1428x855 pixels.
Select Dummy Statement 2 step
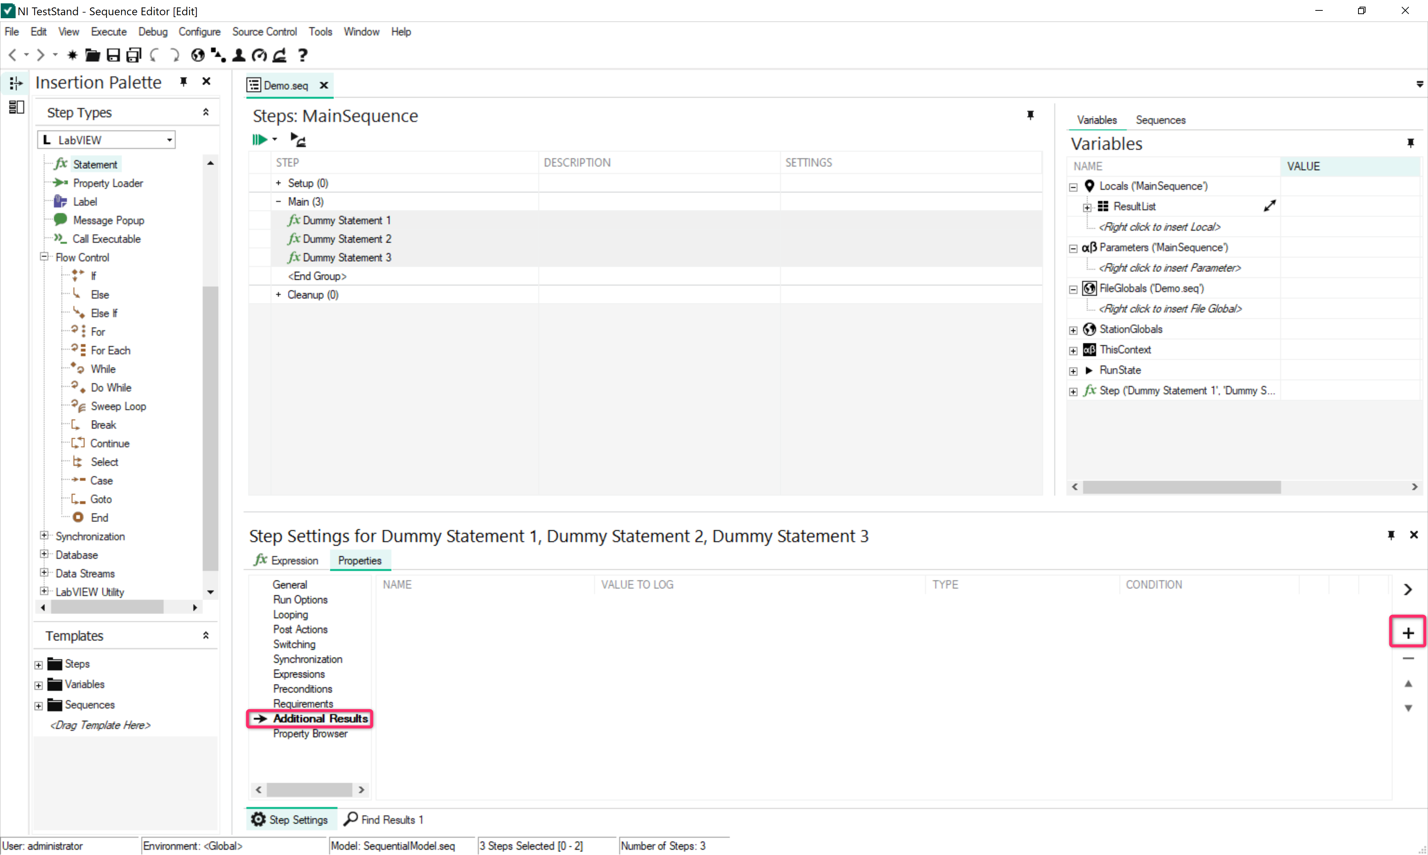(x=347, y=239)
